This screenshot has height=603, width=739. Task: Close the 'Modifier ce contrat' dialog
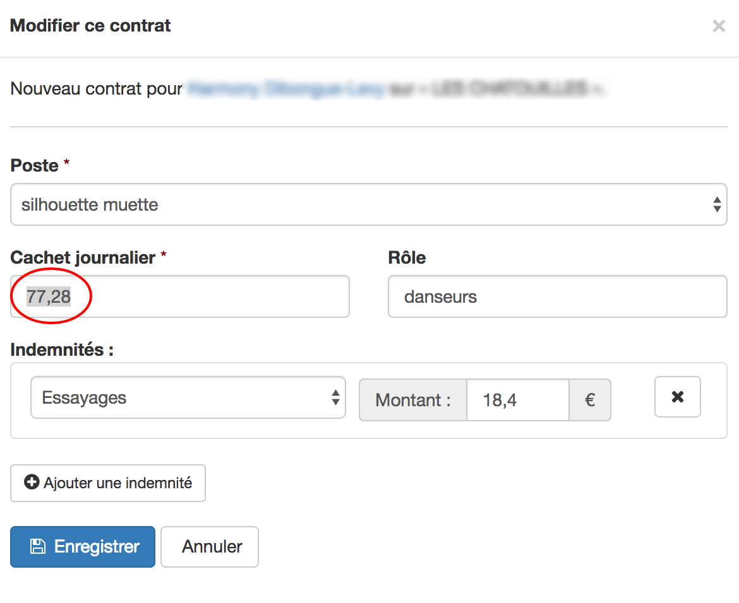click(719, 26)
